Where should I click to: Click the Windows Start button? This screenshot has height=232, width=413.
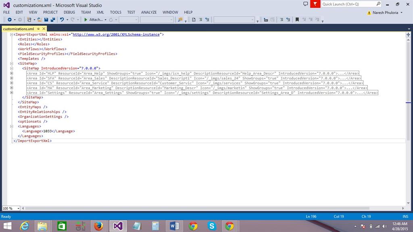tap(7, 226)
